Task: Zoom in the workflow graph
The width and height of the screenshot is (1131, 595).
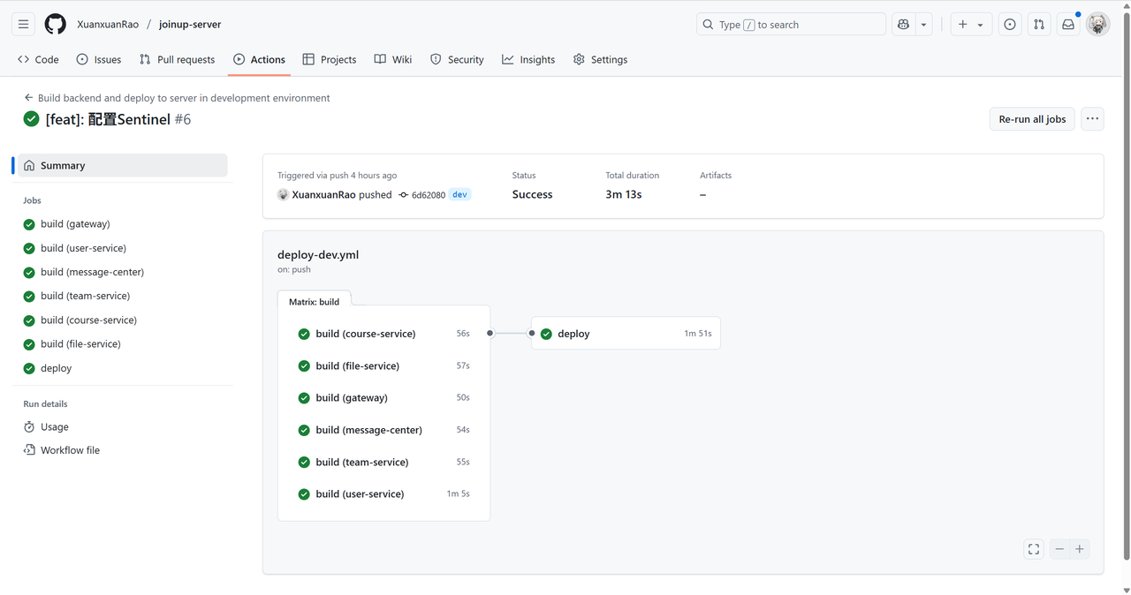Action: click(x=1079, y=549)
